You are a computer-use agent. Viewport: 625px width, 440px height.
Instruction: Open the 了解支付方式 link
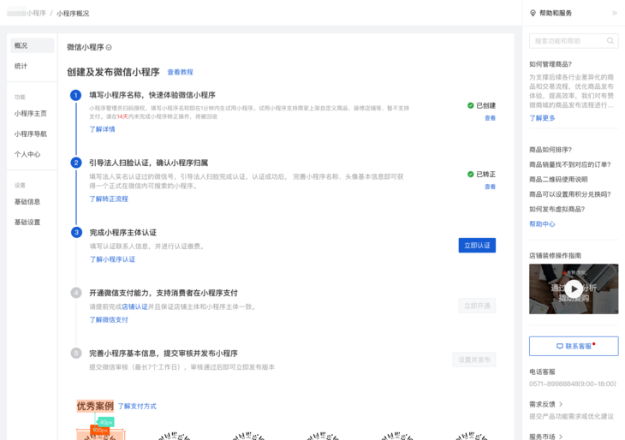(x=137, y=406)
